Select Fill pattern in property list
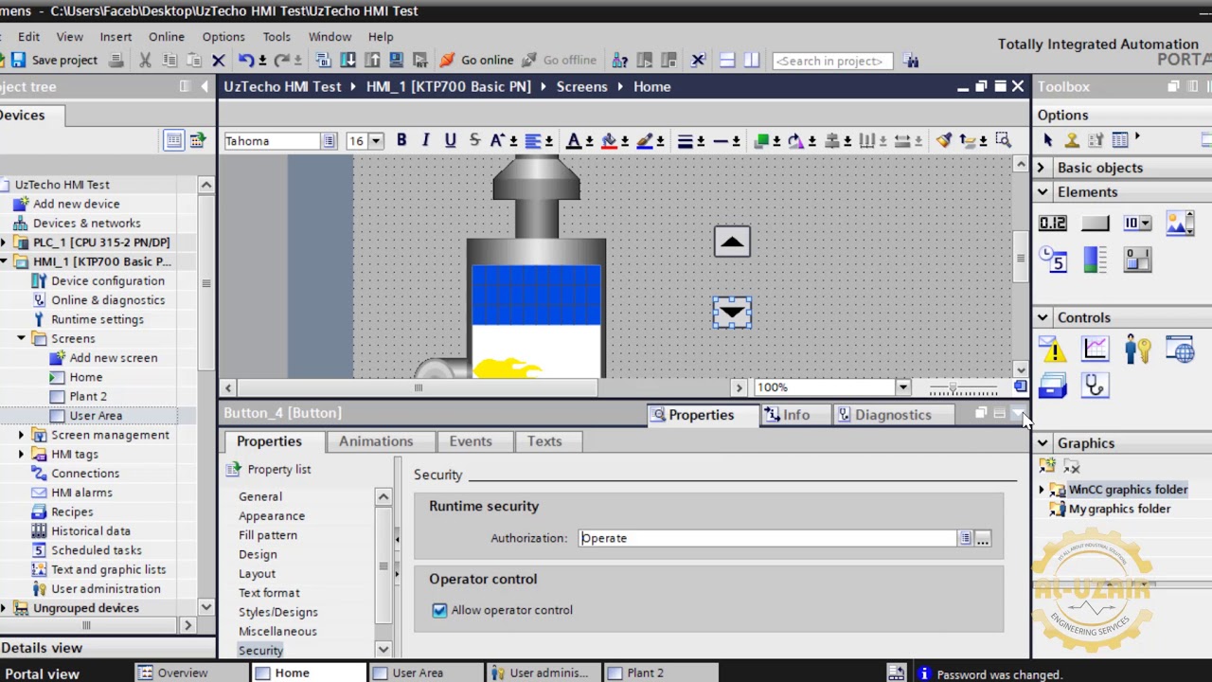1212x682 pixels. coord(268,535)
